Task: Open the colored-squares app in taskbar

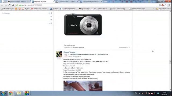Action: (x=27, y=93)
